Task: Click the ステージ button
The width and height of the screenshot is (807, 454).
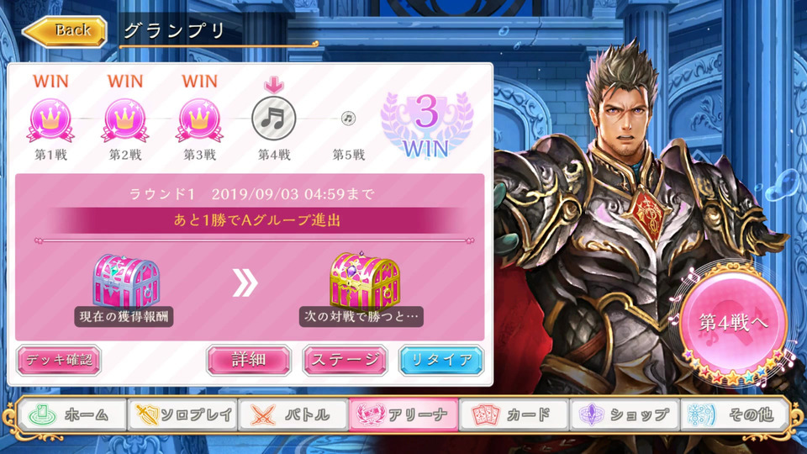Action: coord(345,360)
